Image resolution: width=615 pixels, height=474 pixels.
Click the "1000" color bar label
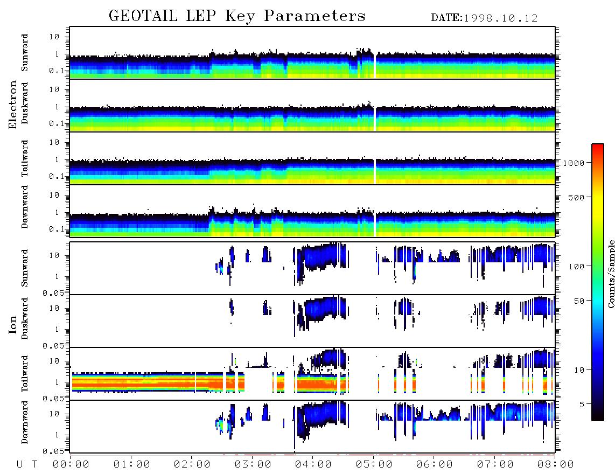click(574, 163)
